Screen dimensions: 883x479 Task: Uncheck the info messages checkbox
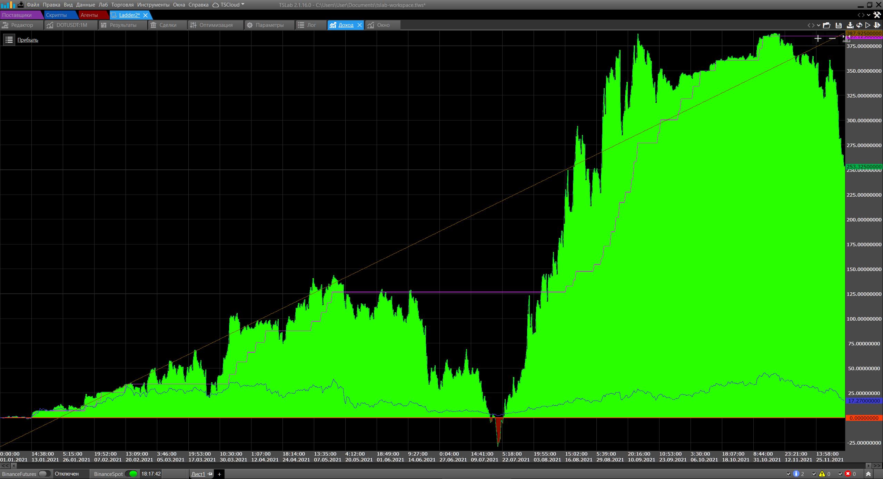[x=788, y=474]
